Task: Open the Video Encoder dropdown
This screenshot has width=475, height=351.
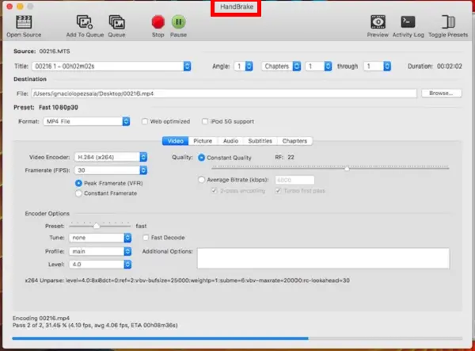Action: pyautogui.click(x=111, y=157)
